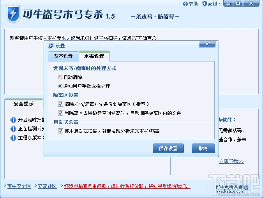
Task: Open the 高级 advanced dropdown menu
Action: (x=212, y=4)
